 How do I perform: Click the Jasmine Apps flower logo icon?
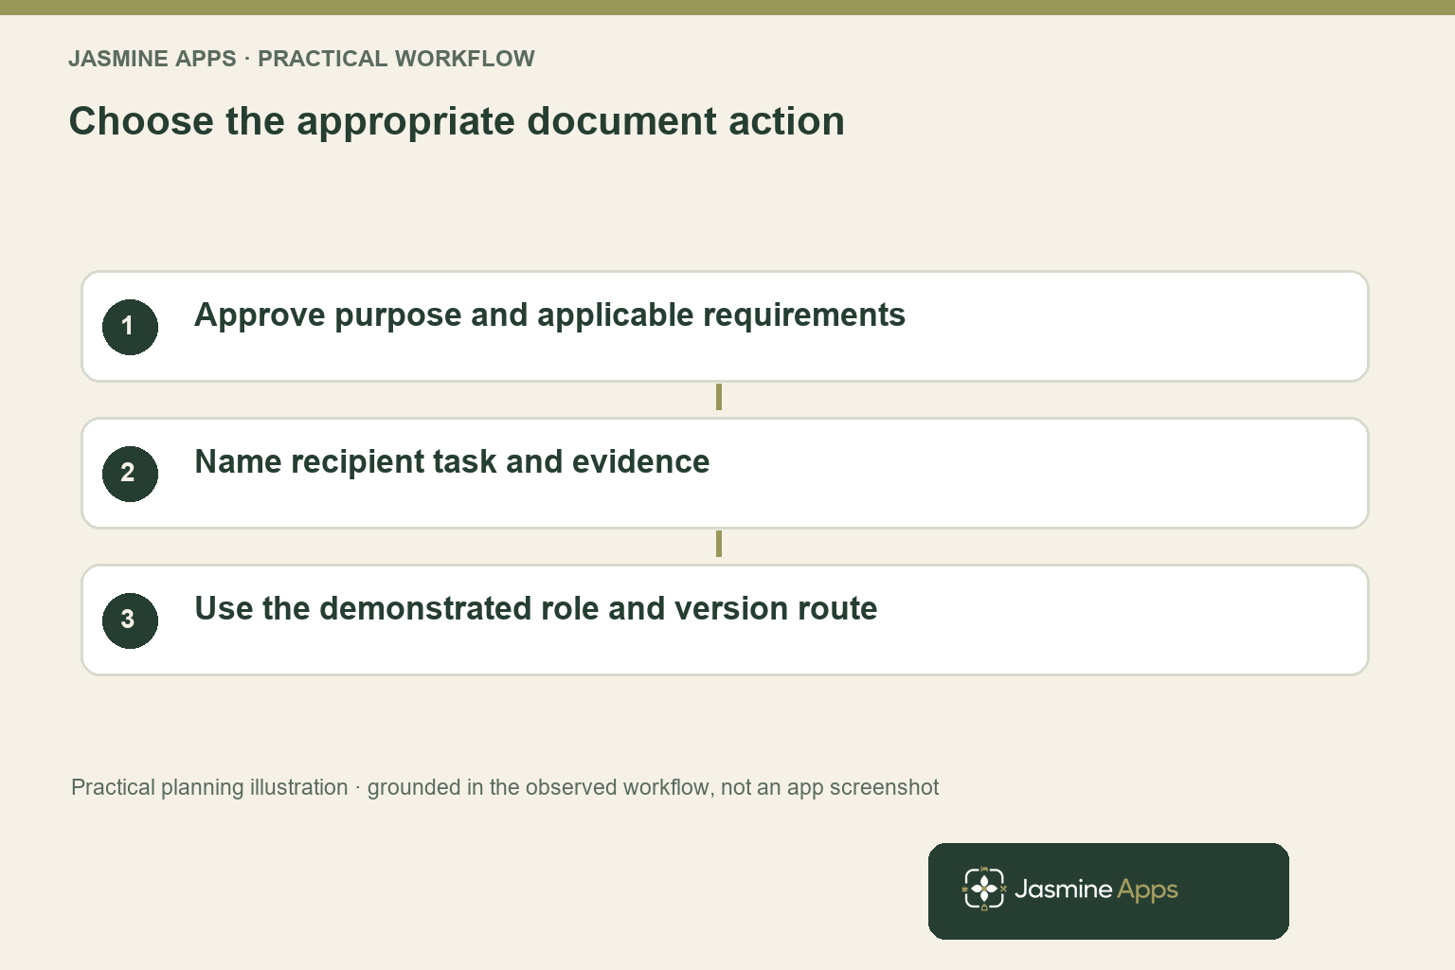pos(984,889)
